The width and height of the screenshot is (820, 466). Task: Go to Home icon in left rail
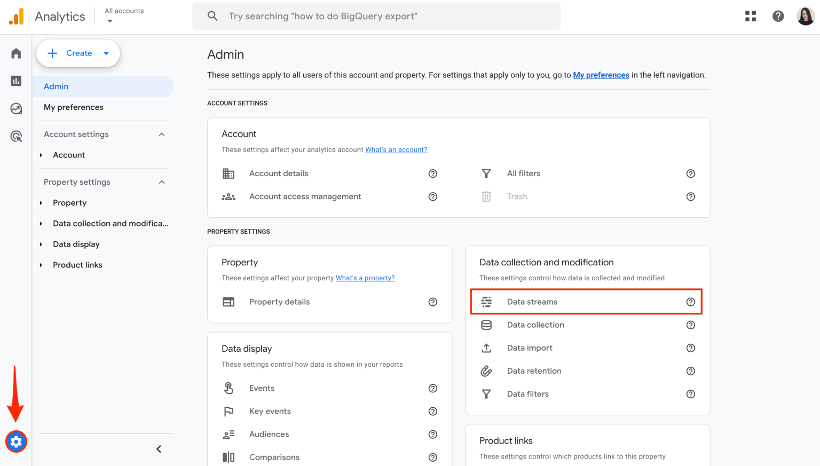point(16,53)
